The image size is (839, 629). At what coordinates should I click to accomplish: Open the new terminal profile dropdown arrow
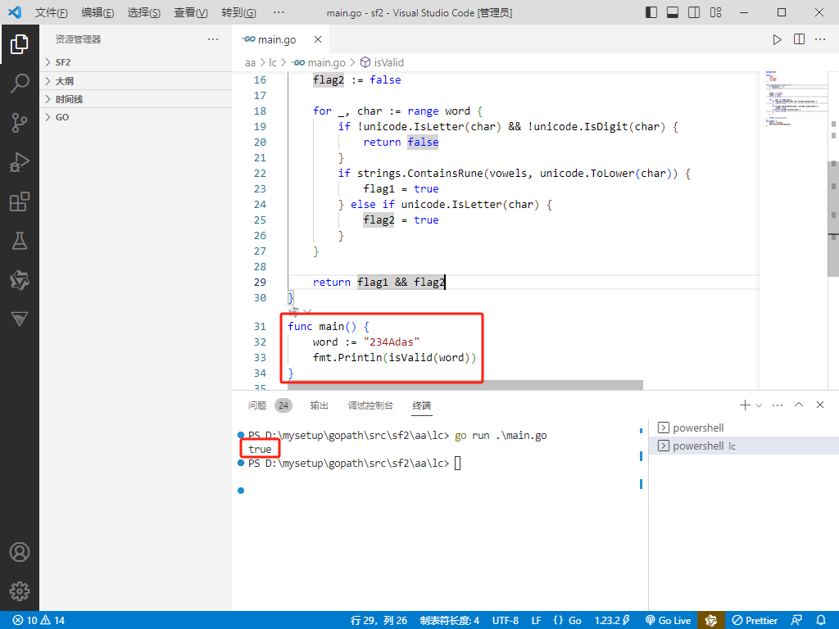pyautogui.click(x=759, y=405)
